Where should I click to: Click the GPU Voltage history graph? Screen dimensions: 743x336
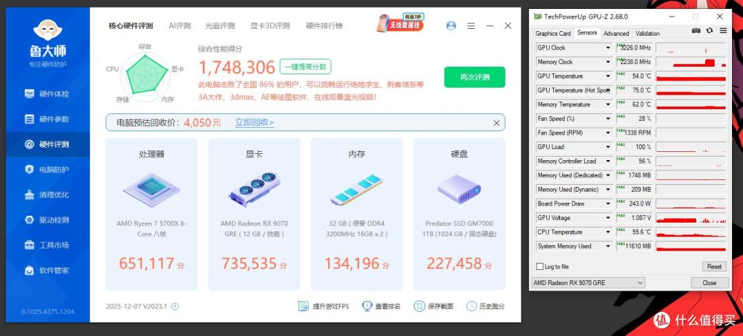[x=691, y=219]
